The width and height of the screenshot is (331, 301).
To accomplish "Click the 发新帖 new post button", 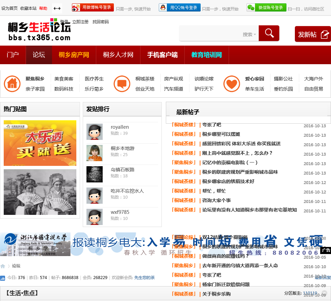I will pos(313,34).
